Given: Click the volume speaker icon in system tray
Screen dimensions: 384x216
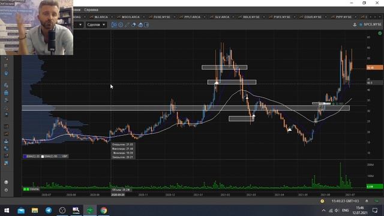Looking at the screenshot, I should (x=337, y=211).
